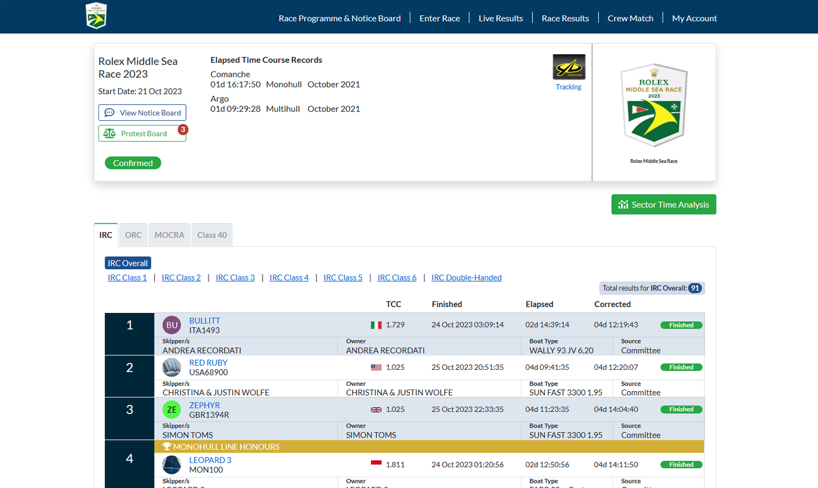
Task: Click the Finished badge in Red Ruby row
Action: [x=681, y=367]
